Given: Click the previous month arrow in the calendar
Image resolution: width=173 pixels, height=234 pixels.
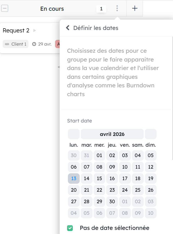Looking at the screenshot, I should (x=73, y=134).
